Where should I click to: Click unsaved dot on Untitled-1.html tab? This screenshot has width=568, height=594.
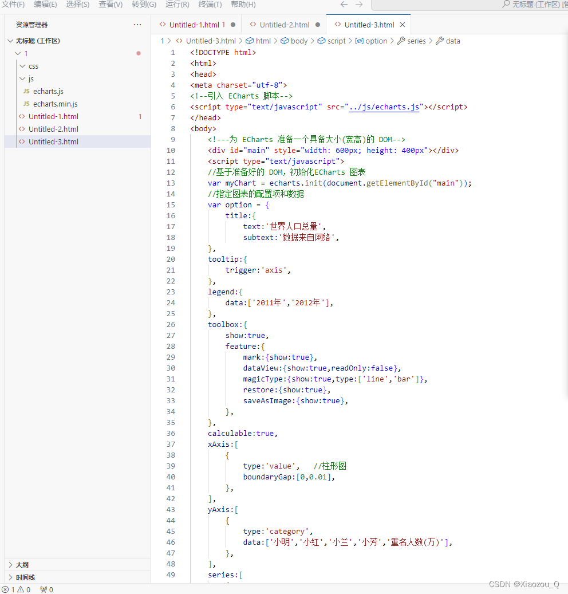coord(233,25)
